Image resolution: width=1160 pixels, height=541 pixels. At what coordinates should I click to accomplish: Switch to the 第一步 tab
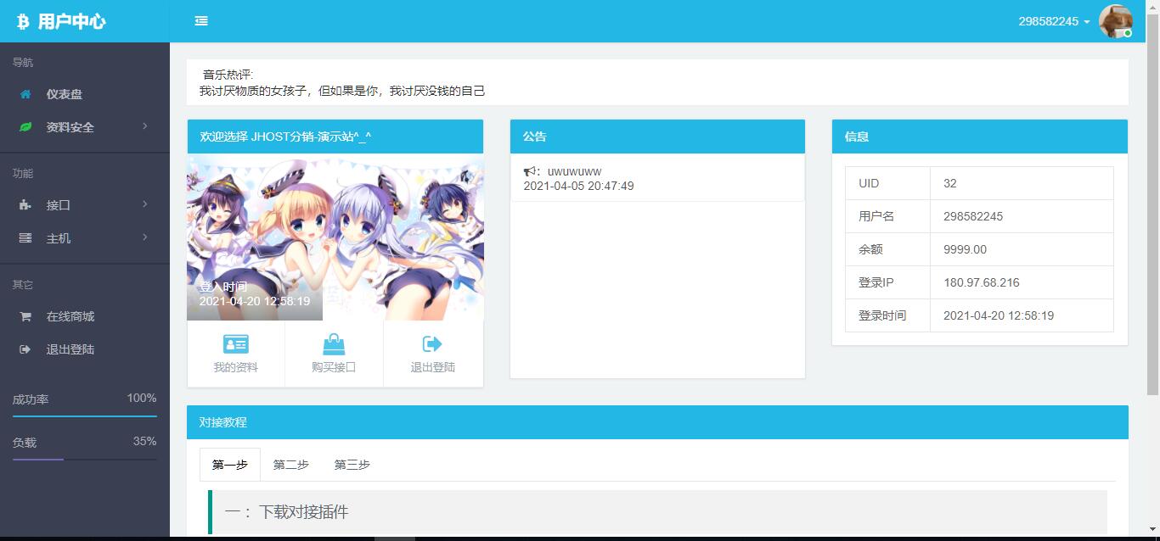[x=230, y=465]
